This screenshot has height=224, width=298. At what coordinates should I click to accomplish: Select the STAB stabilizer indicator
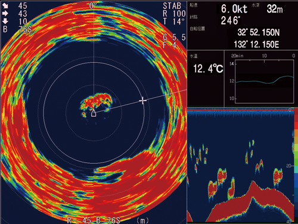point(172,6)
